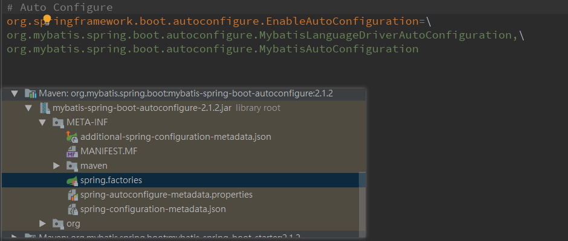Click the MANIFEST.MF file icon
This screenshot has height=241, width=568.
72,151
